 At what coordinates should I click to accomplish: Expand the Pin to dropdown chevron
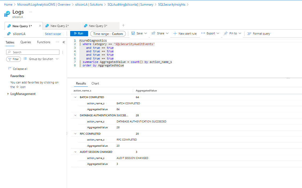pyautogui.click(x=240, y=33)
